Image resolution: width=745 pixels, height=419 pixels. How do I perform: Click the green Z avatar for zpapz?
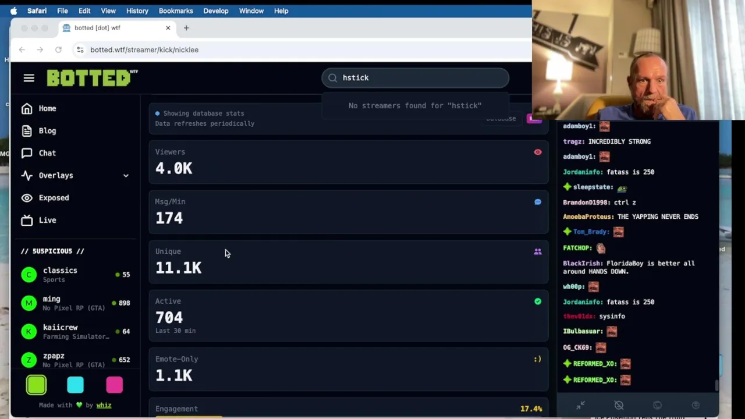(29, 360)
